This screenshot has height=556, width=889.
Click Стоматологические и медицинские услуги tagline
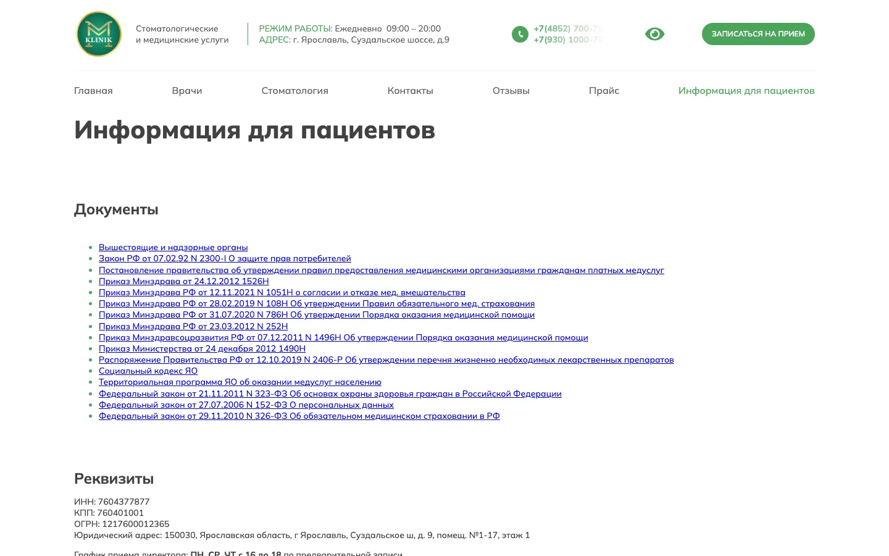pos(182,34)
